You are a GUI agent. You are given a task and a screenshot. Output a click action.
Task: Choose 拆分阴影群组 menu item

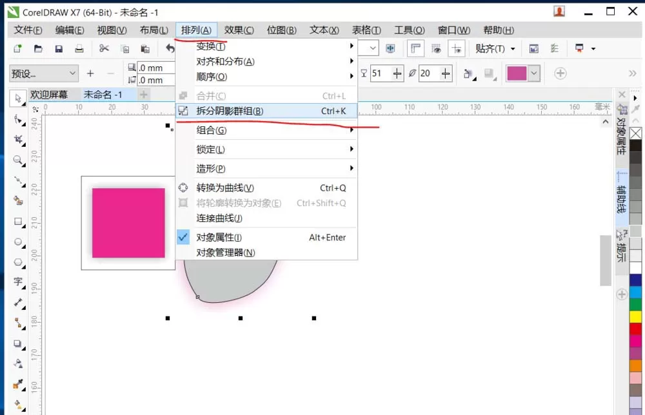(266, 111)
